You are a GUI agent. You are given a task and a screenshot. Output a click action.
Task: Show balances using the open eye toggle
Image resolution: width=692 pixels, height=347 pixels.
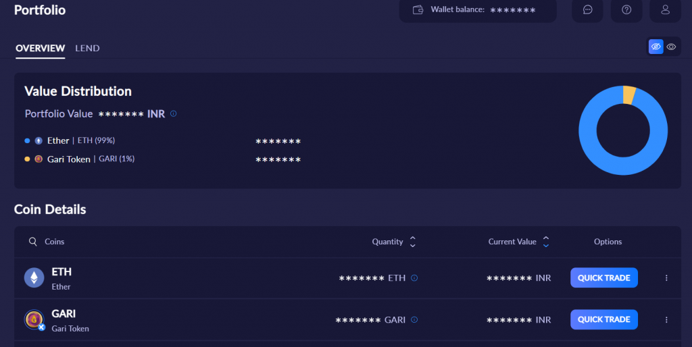[671, 47]
